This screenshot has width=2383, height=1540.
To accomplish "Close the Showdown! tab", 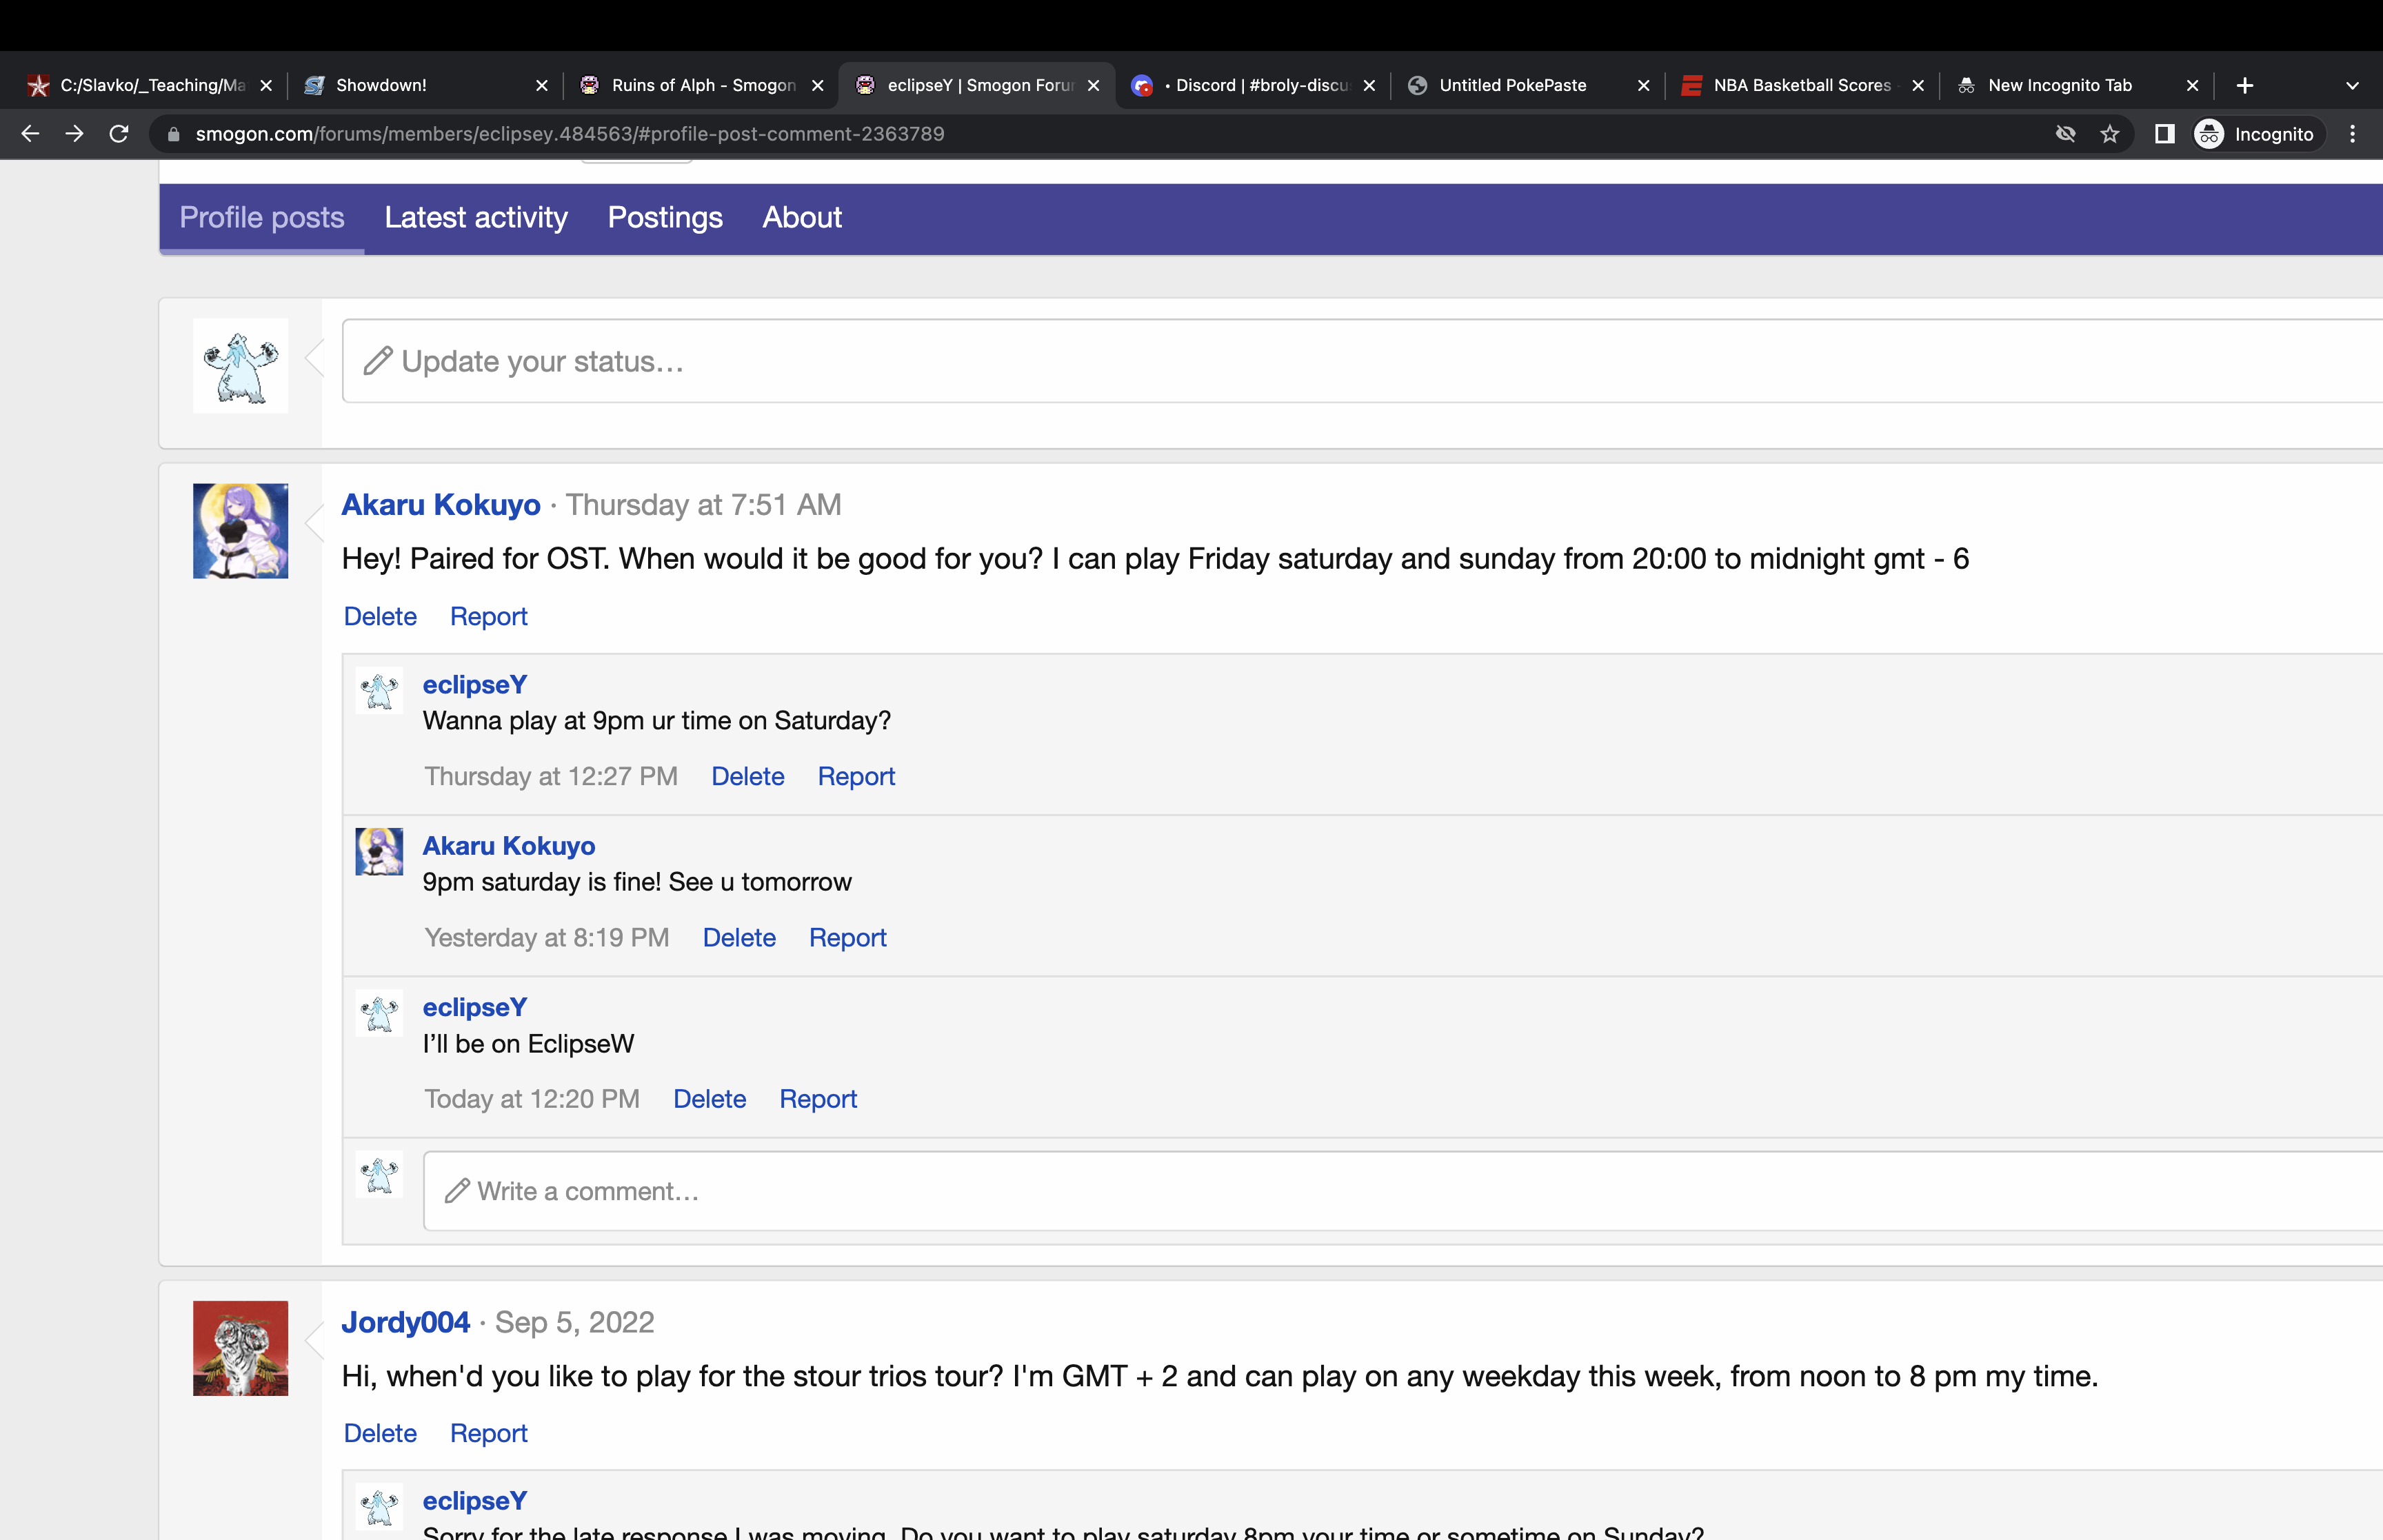I will (x=542, y=86).
